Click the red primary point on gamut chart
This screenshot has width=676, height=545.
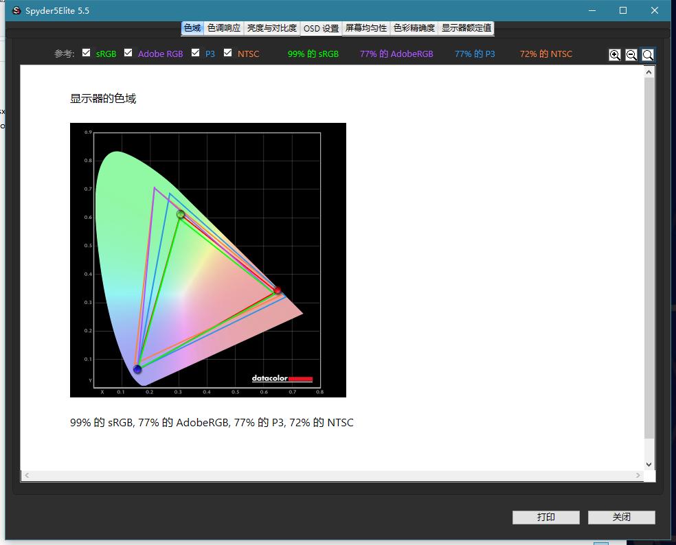click(x=278, y=290)
